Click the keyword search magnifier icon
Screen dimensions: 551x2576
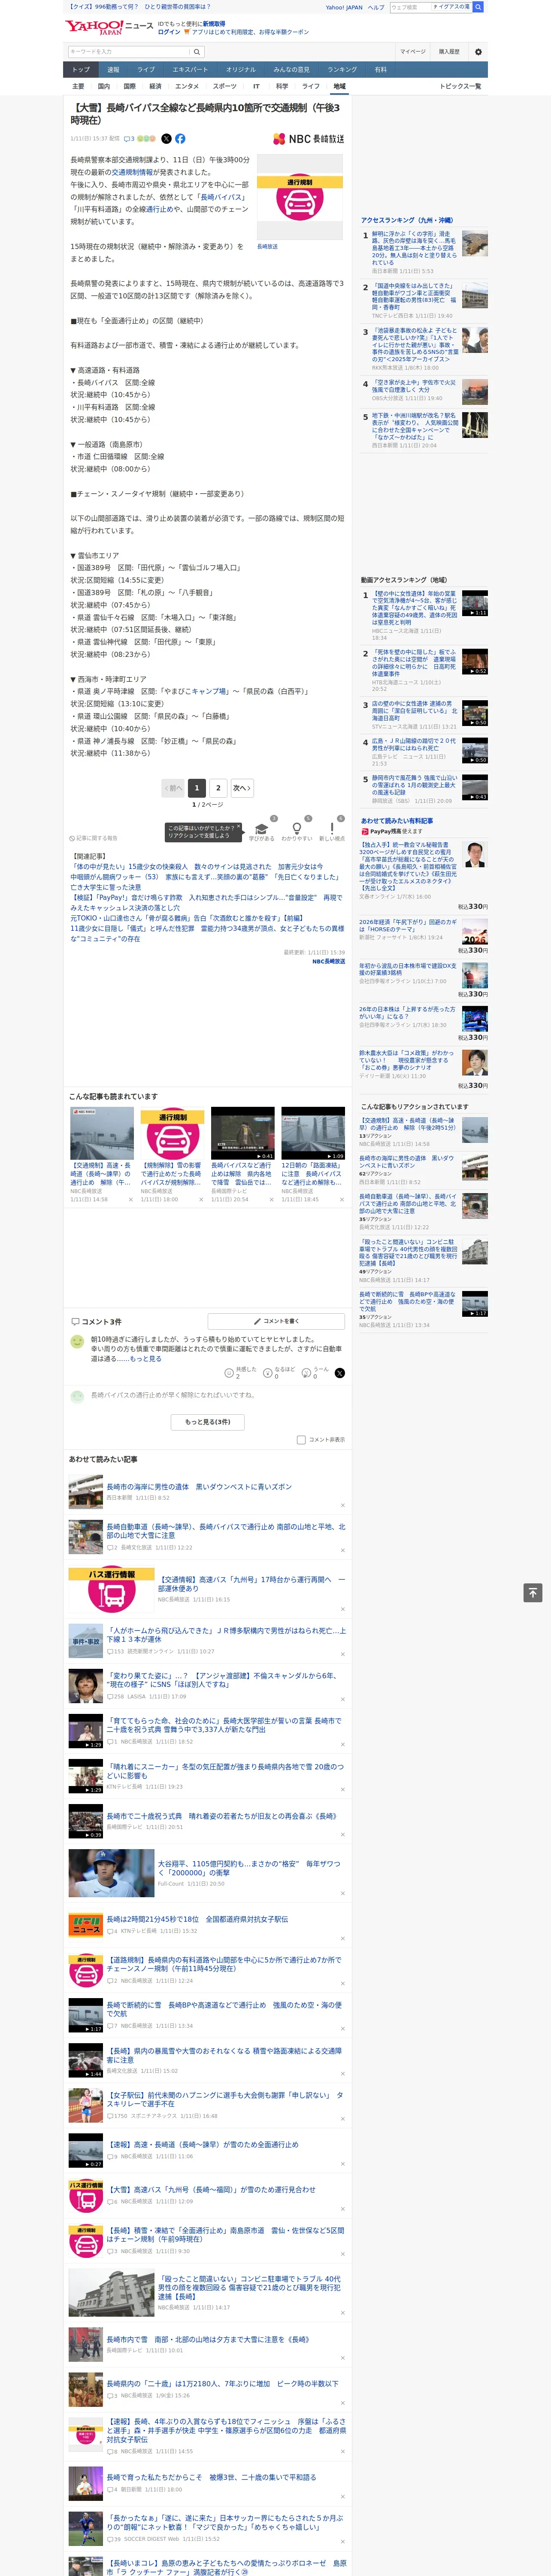coord(197,52)
